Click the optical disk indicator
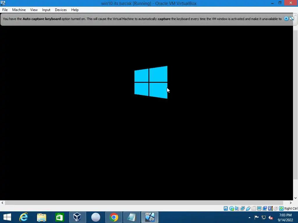This screenshot has width=298, height=223. pyautogui.click(x=231, y=208)
